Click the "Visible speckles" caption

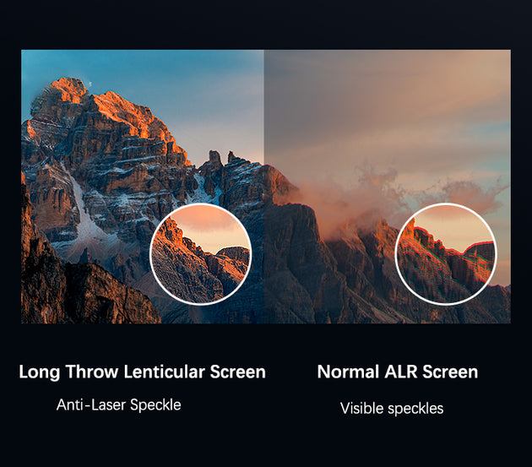(x=392, y=408)
